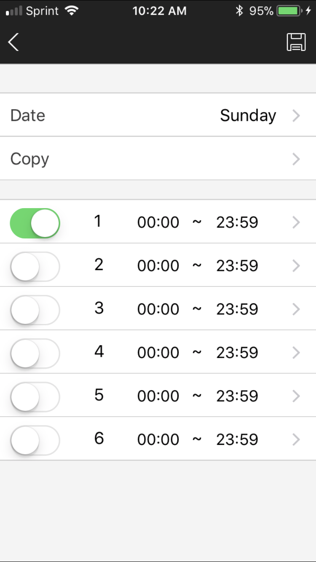Image resolution: width=316 pixels, height=562 pixels.
Task: Save schedule with floppy disk icon
Action: (x=296, y=42)
